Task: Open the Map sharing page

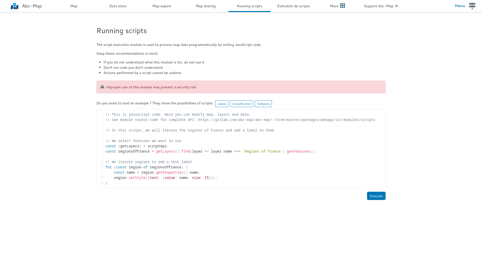Action: (206, 6)
